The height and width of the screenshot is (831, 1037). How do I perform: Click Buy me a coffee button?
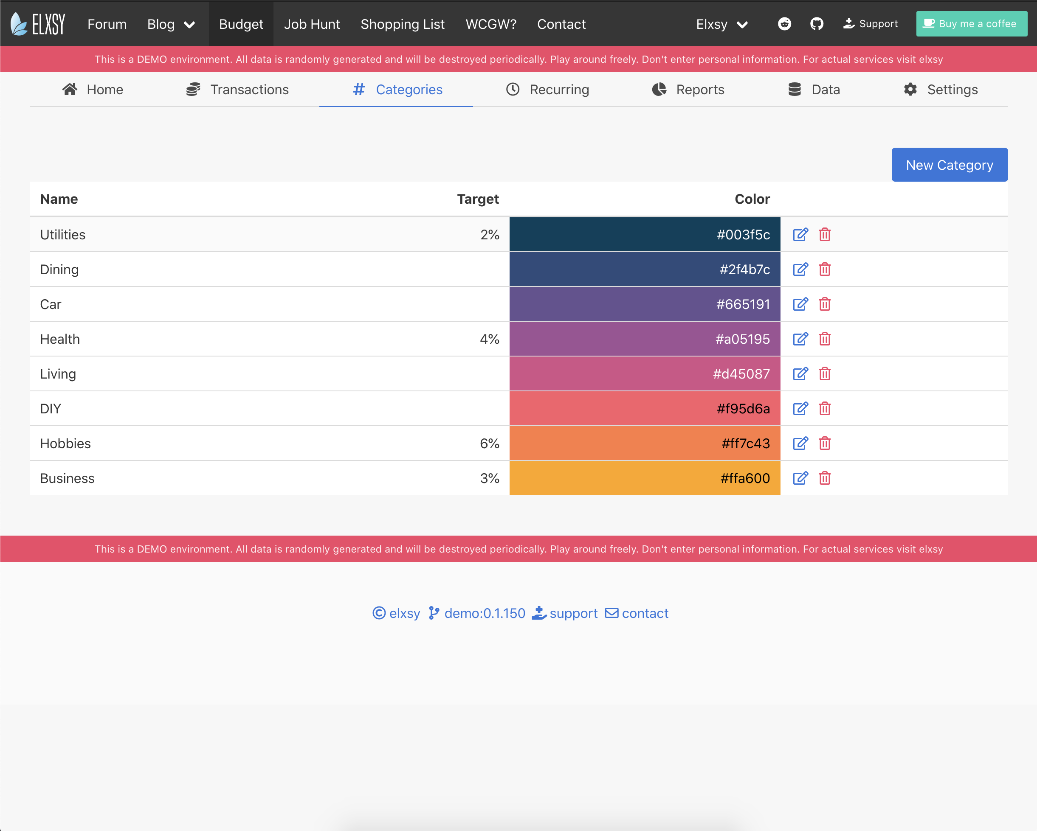click(971, 23)
